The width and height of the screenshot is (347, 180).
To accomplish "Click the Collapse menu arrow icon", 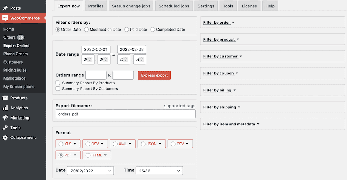I will pos(5,138).
